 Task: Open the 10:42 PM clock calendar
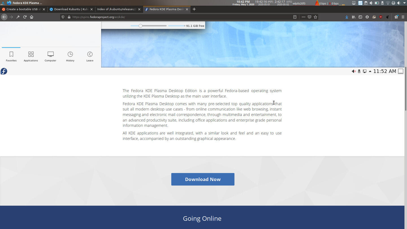(243, 3)
